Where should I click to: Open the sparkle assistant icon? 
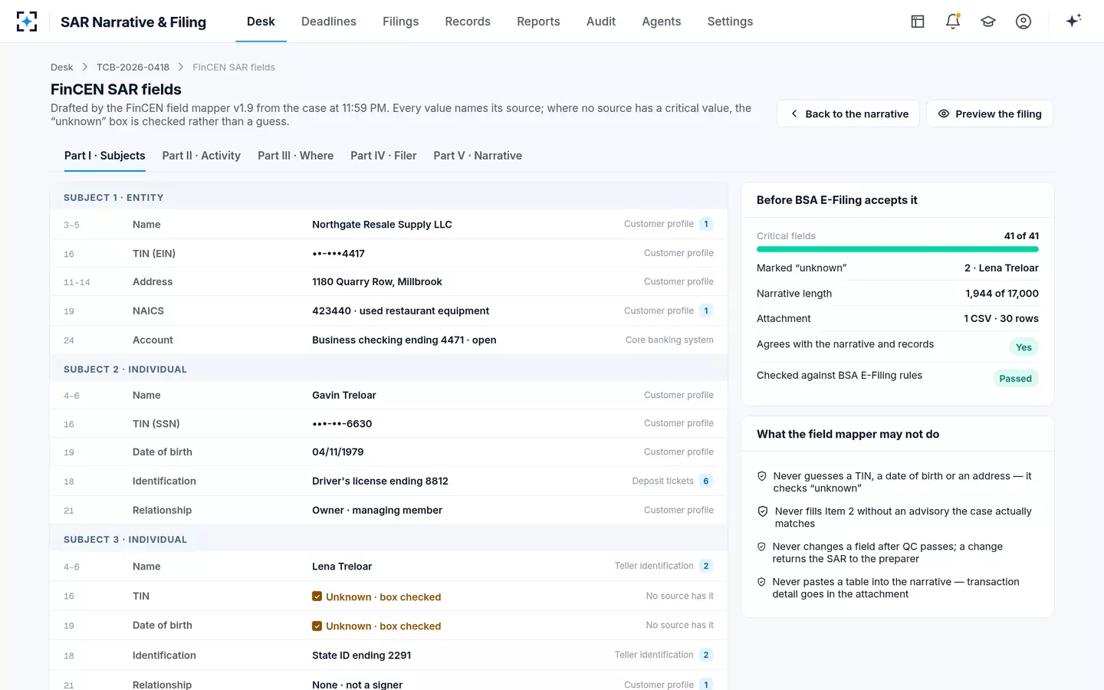pyautogui.click(x=1073, y=21)
